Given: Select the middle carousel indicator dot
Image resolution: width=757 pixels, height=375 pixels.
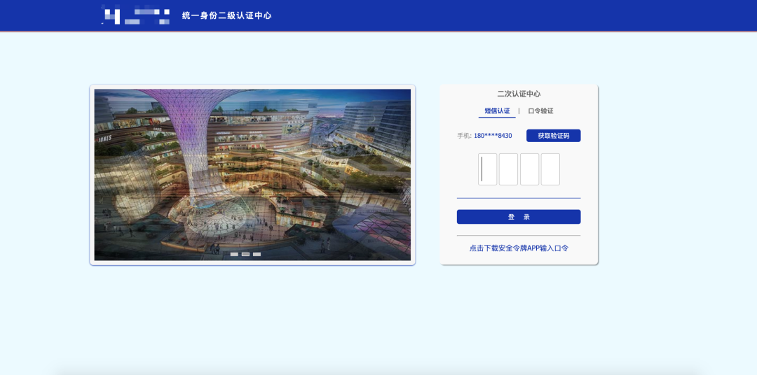Looking at the screenshot, I should pyautogui.click(x=245, y=254).
